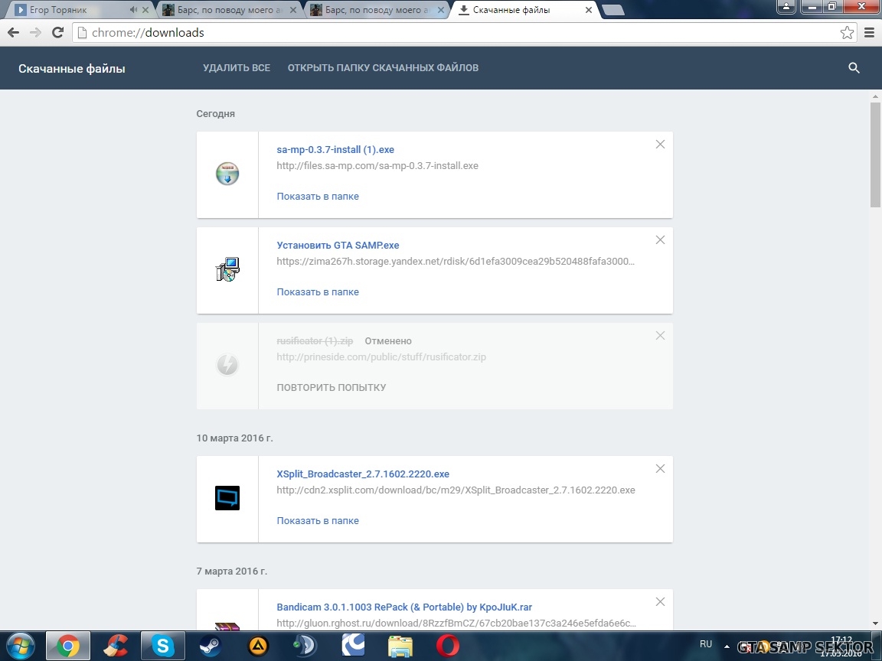Open a new tab

click(x=613, y=9)
